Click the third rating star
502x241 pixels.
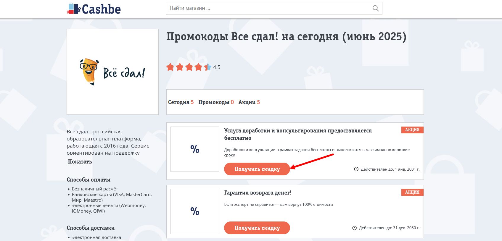pyautogui.click(x=189, y=67)
